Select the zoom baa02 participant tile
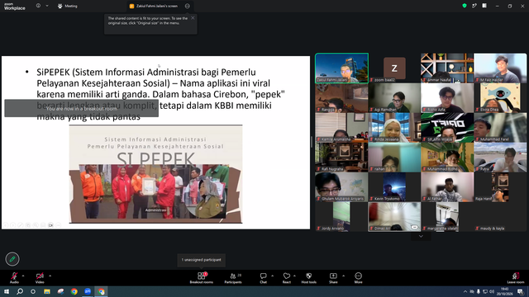Image resolution: width=529 pixels, height=297 pixels. (x=394, y=68)
